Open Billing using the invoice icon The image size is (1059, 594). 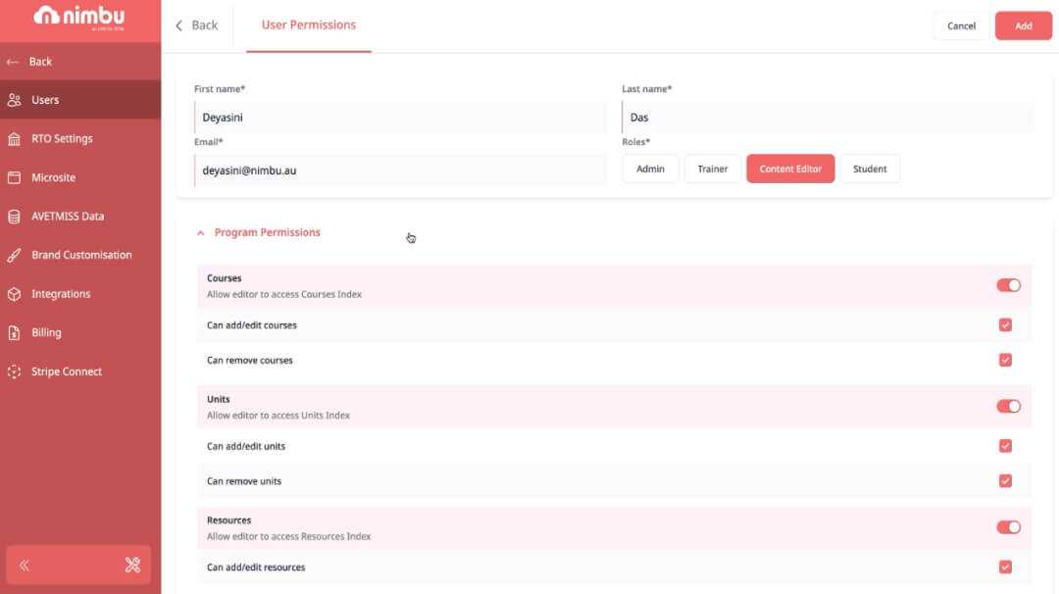[15, 332]
